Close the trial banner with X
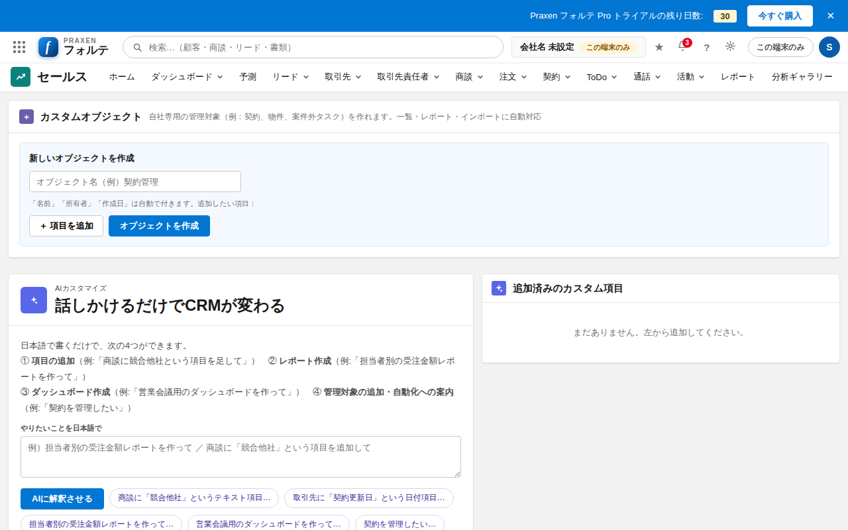Screen dimensions: 848x530 [831, 16]
